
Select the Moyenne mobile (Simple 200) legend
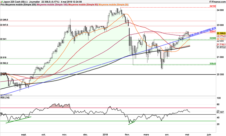[21, 5]
